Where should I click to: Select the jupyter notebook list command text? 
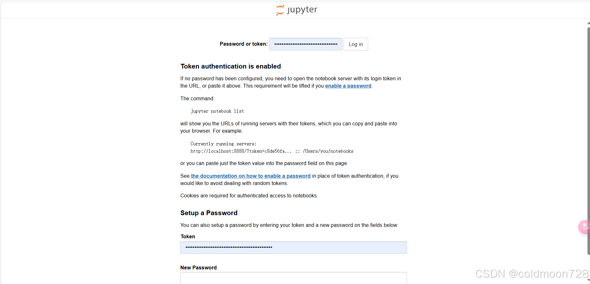click(217, 111)
